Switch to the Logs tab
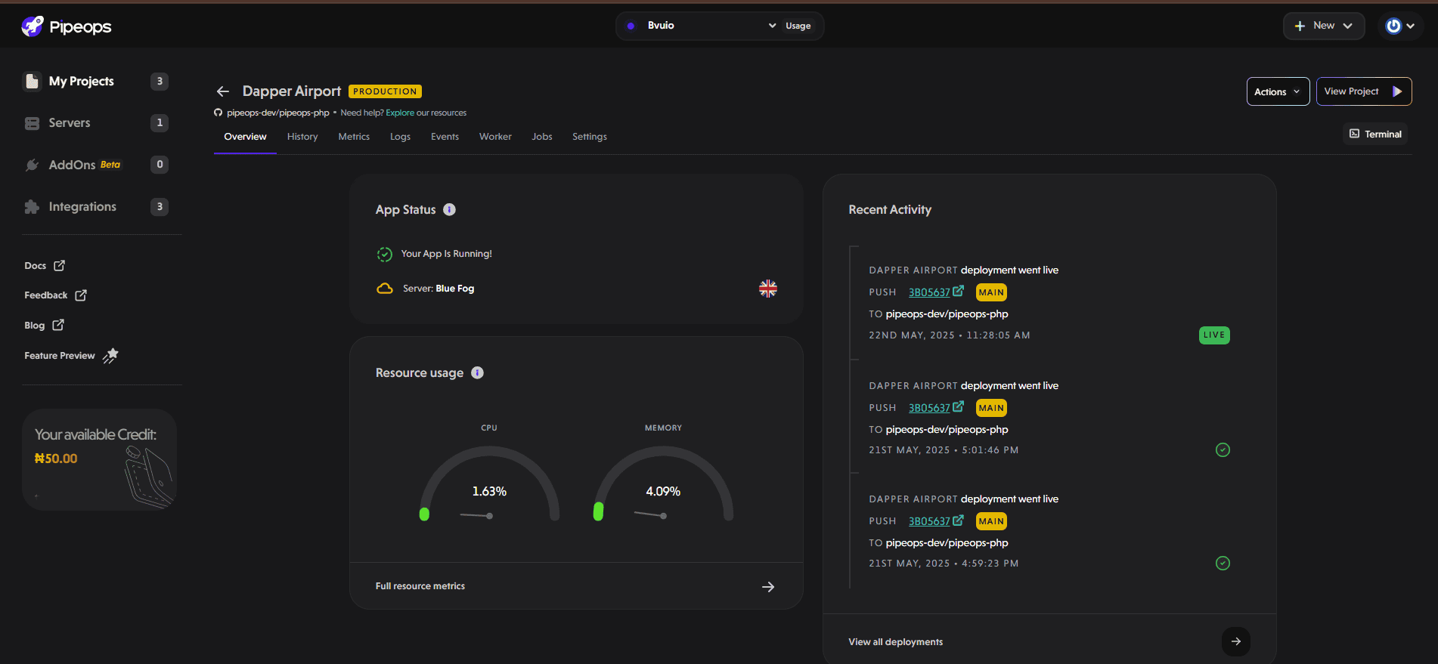 400,137
